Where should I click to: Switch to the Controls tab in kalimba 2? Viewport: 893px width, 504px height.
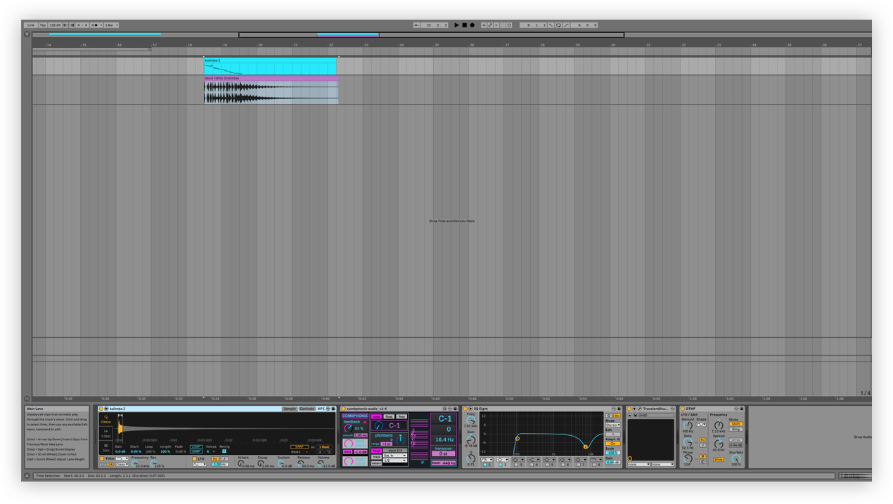[x=307, y=409]
